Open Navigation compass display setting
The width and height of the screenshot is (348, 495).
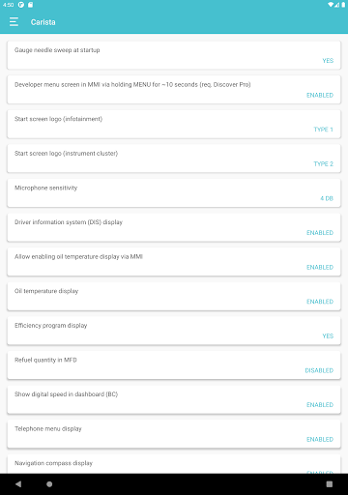coord(174,464)
